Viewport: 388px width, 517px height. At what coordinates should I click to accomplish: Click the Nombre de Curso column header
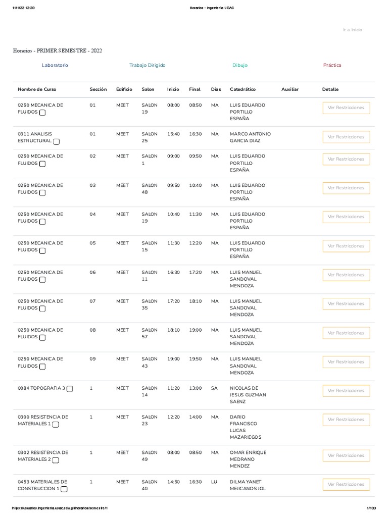click(x=37, y=89)
